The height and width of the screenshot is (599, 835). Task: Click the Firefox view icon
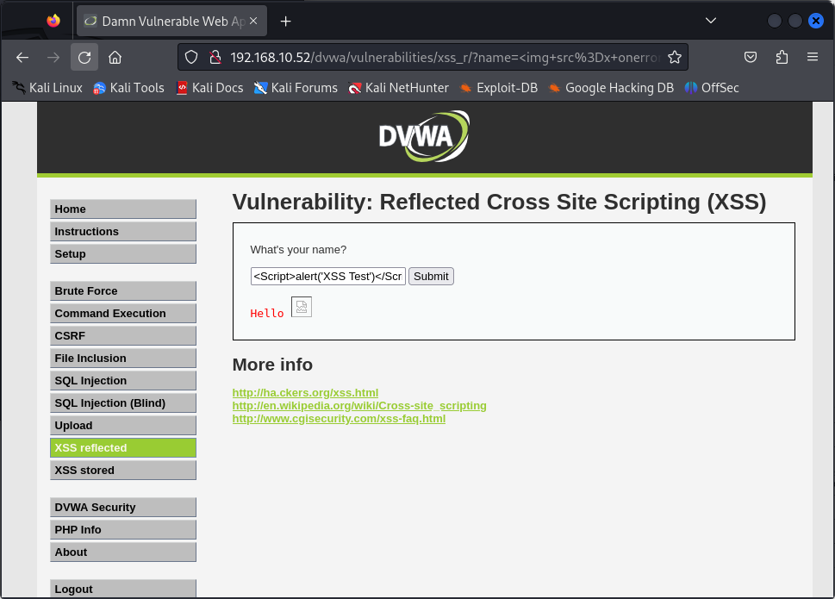click(x=53, y=21)
